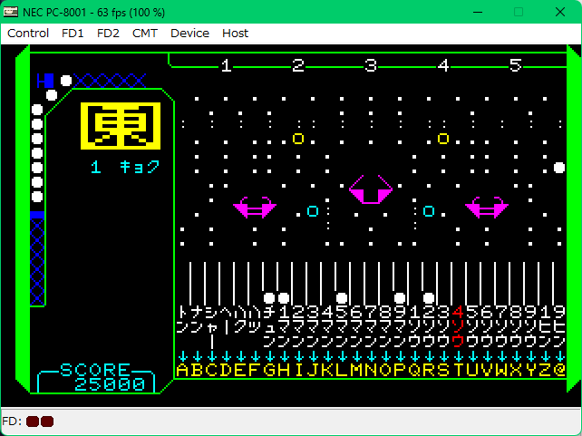Click the 'FD:' status bar label
The image size is (582, 436).
(x=12, y=421)
